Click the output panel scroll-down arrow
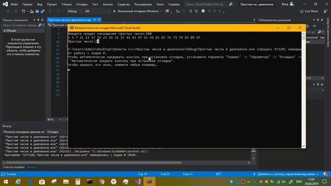 click(253, 159)
